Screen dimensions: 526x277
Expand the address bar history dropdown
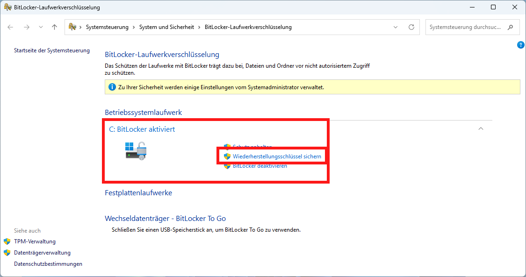[x=396, y=27]
